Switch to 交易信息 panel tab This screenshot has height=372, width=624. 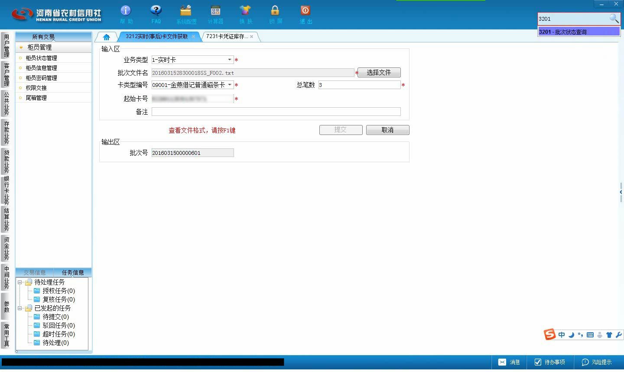[x=34, y=273]
